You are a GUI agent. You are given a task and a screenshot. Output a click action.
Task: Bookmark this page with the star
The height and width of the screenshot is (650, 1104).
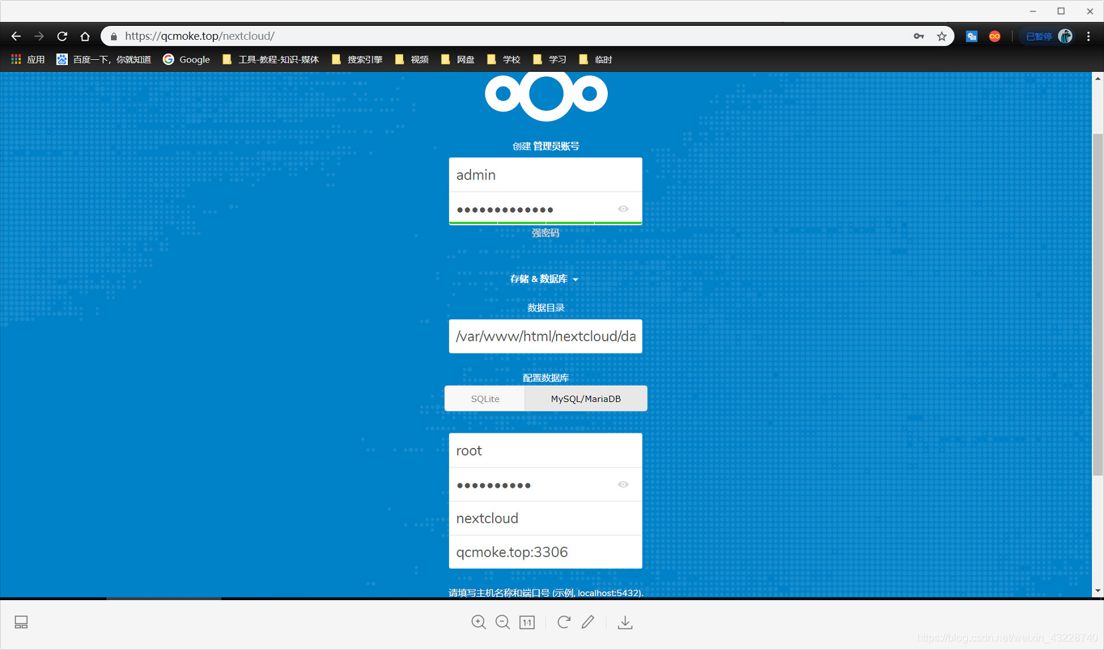click(942, 37)
